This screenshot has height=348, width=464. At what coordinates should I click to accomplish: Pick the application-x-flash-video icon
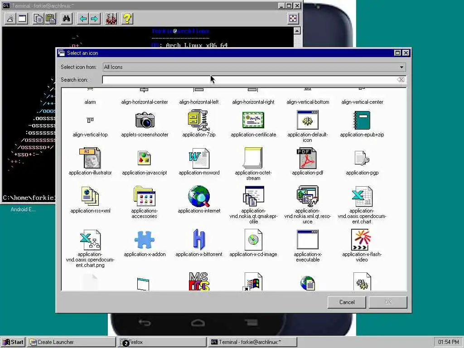pyautogui.click(x=362, y=240)
